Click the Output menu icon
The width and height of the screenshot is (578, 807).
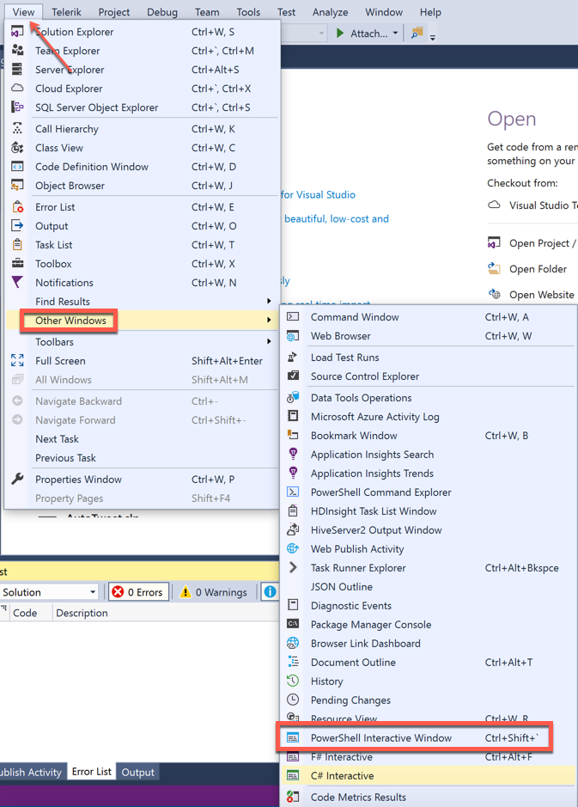(x=17, y=225)
